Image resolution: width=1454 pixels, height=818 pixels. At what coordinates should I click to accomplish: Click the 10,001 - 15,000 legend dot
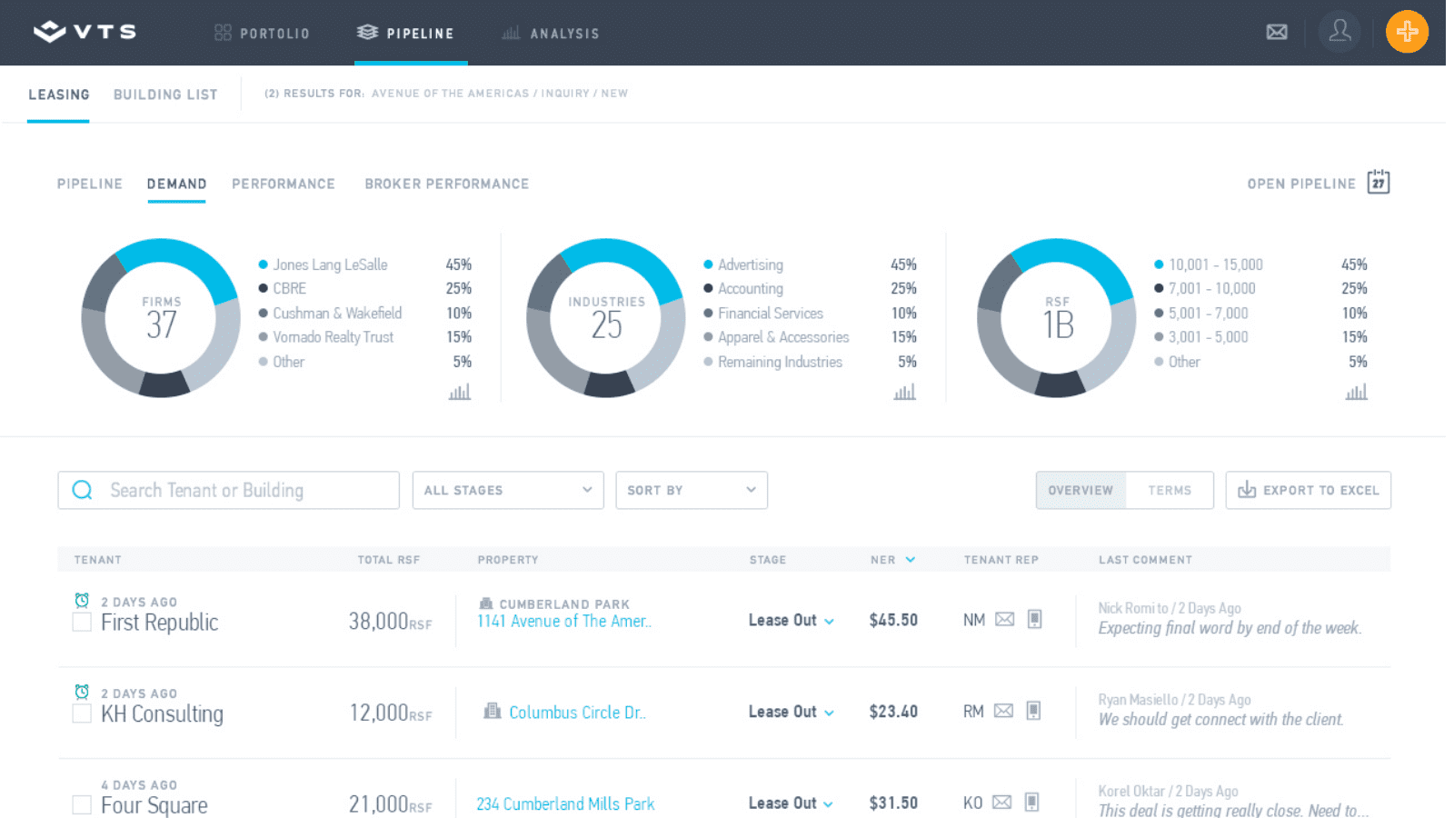[1159, 264]
